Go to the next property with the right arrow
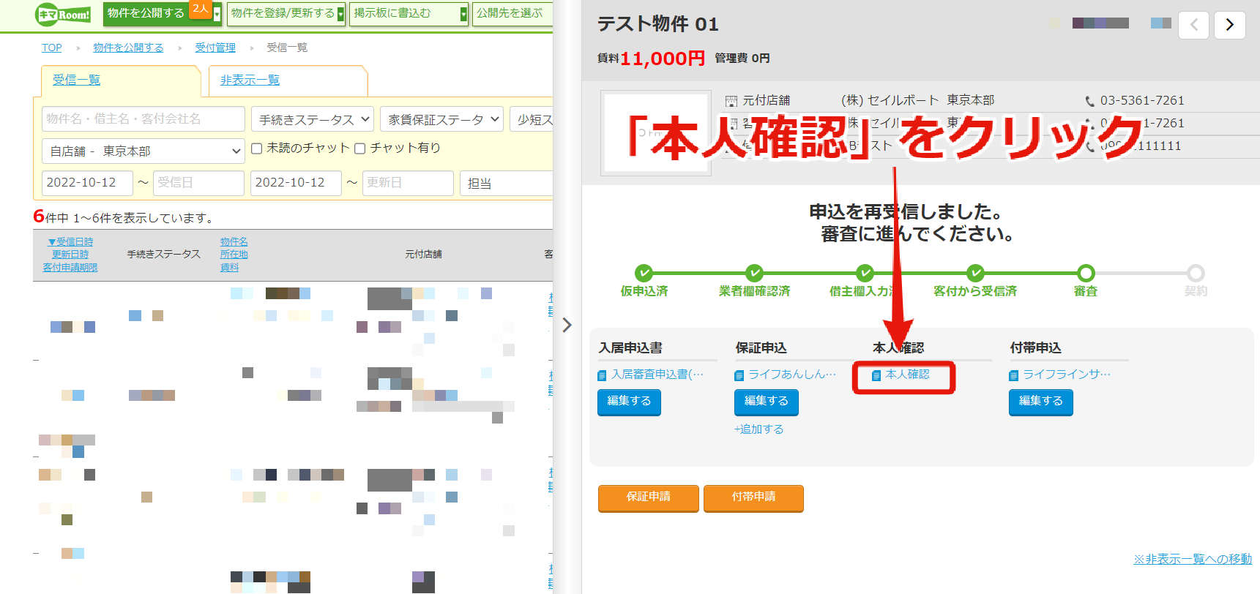Screen dimensions: 1260x594 (1229, 25)
